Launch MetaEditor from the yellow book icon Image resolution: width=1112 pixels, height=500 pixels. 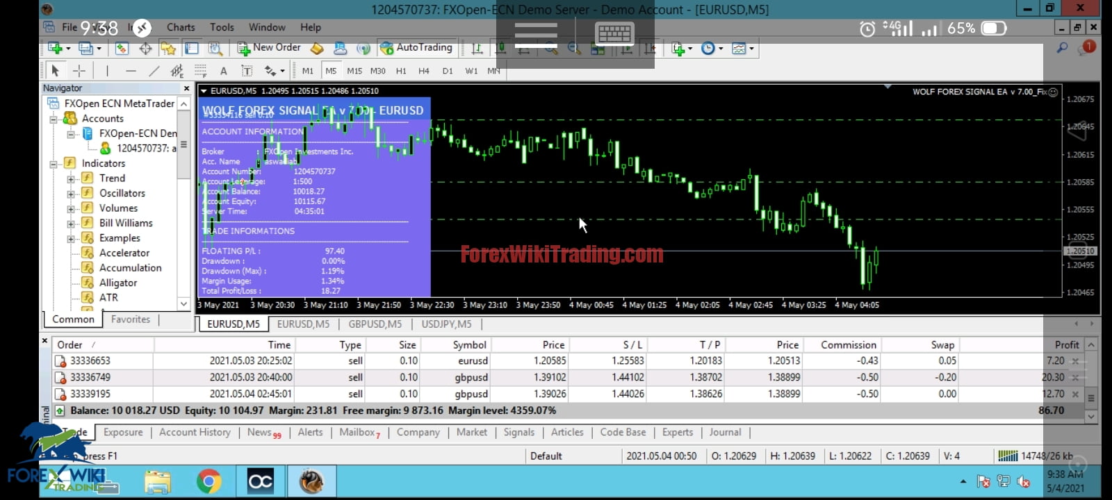[x=317, y=48]
